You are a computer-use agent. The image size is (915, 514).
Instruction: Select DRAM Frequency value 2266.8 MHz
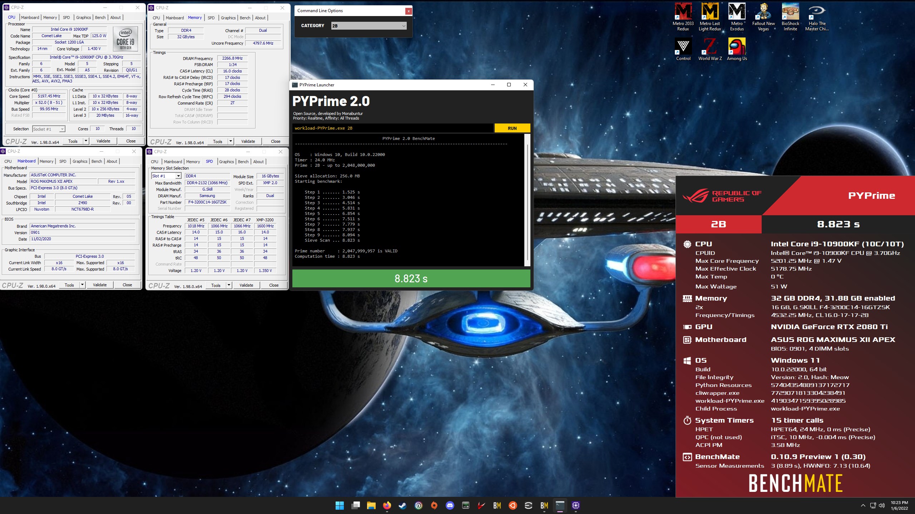(232, 58)
